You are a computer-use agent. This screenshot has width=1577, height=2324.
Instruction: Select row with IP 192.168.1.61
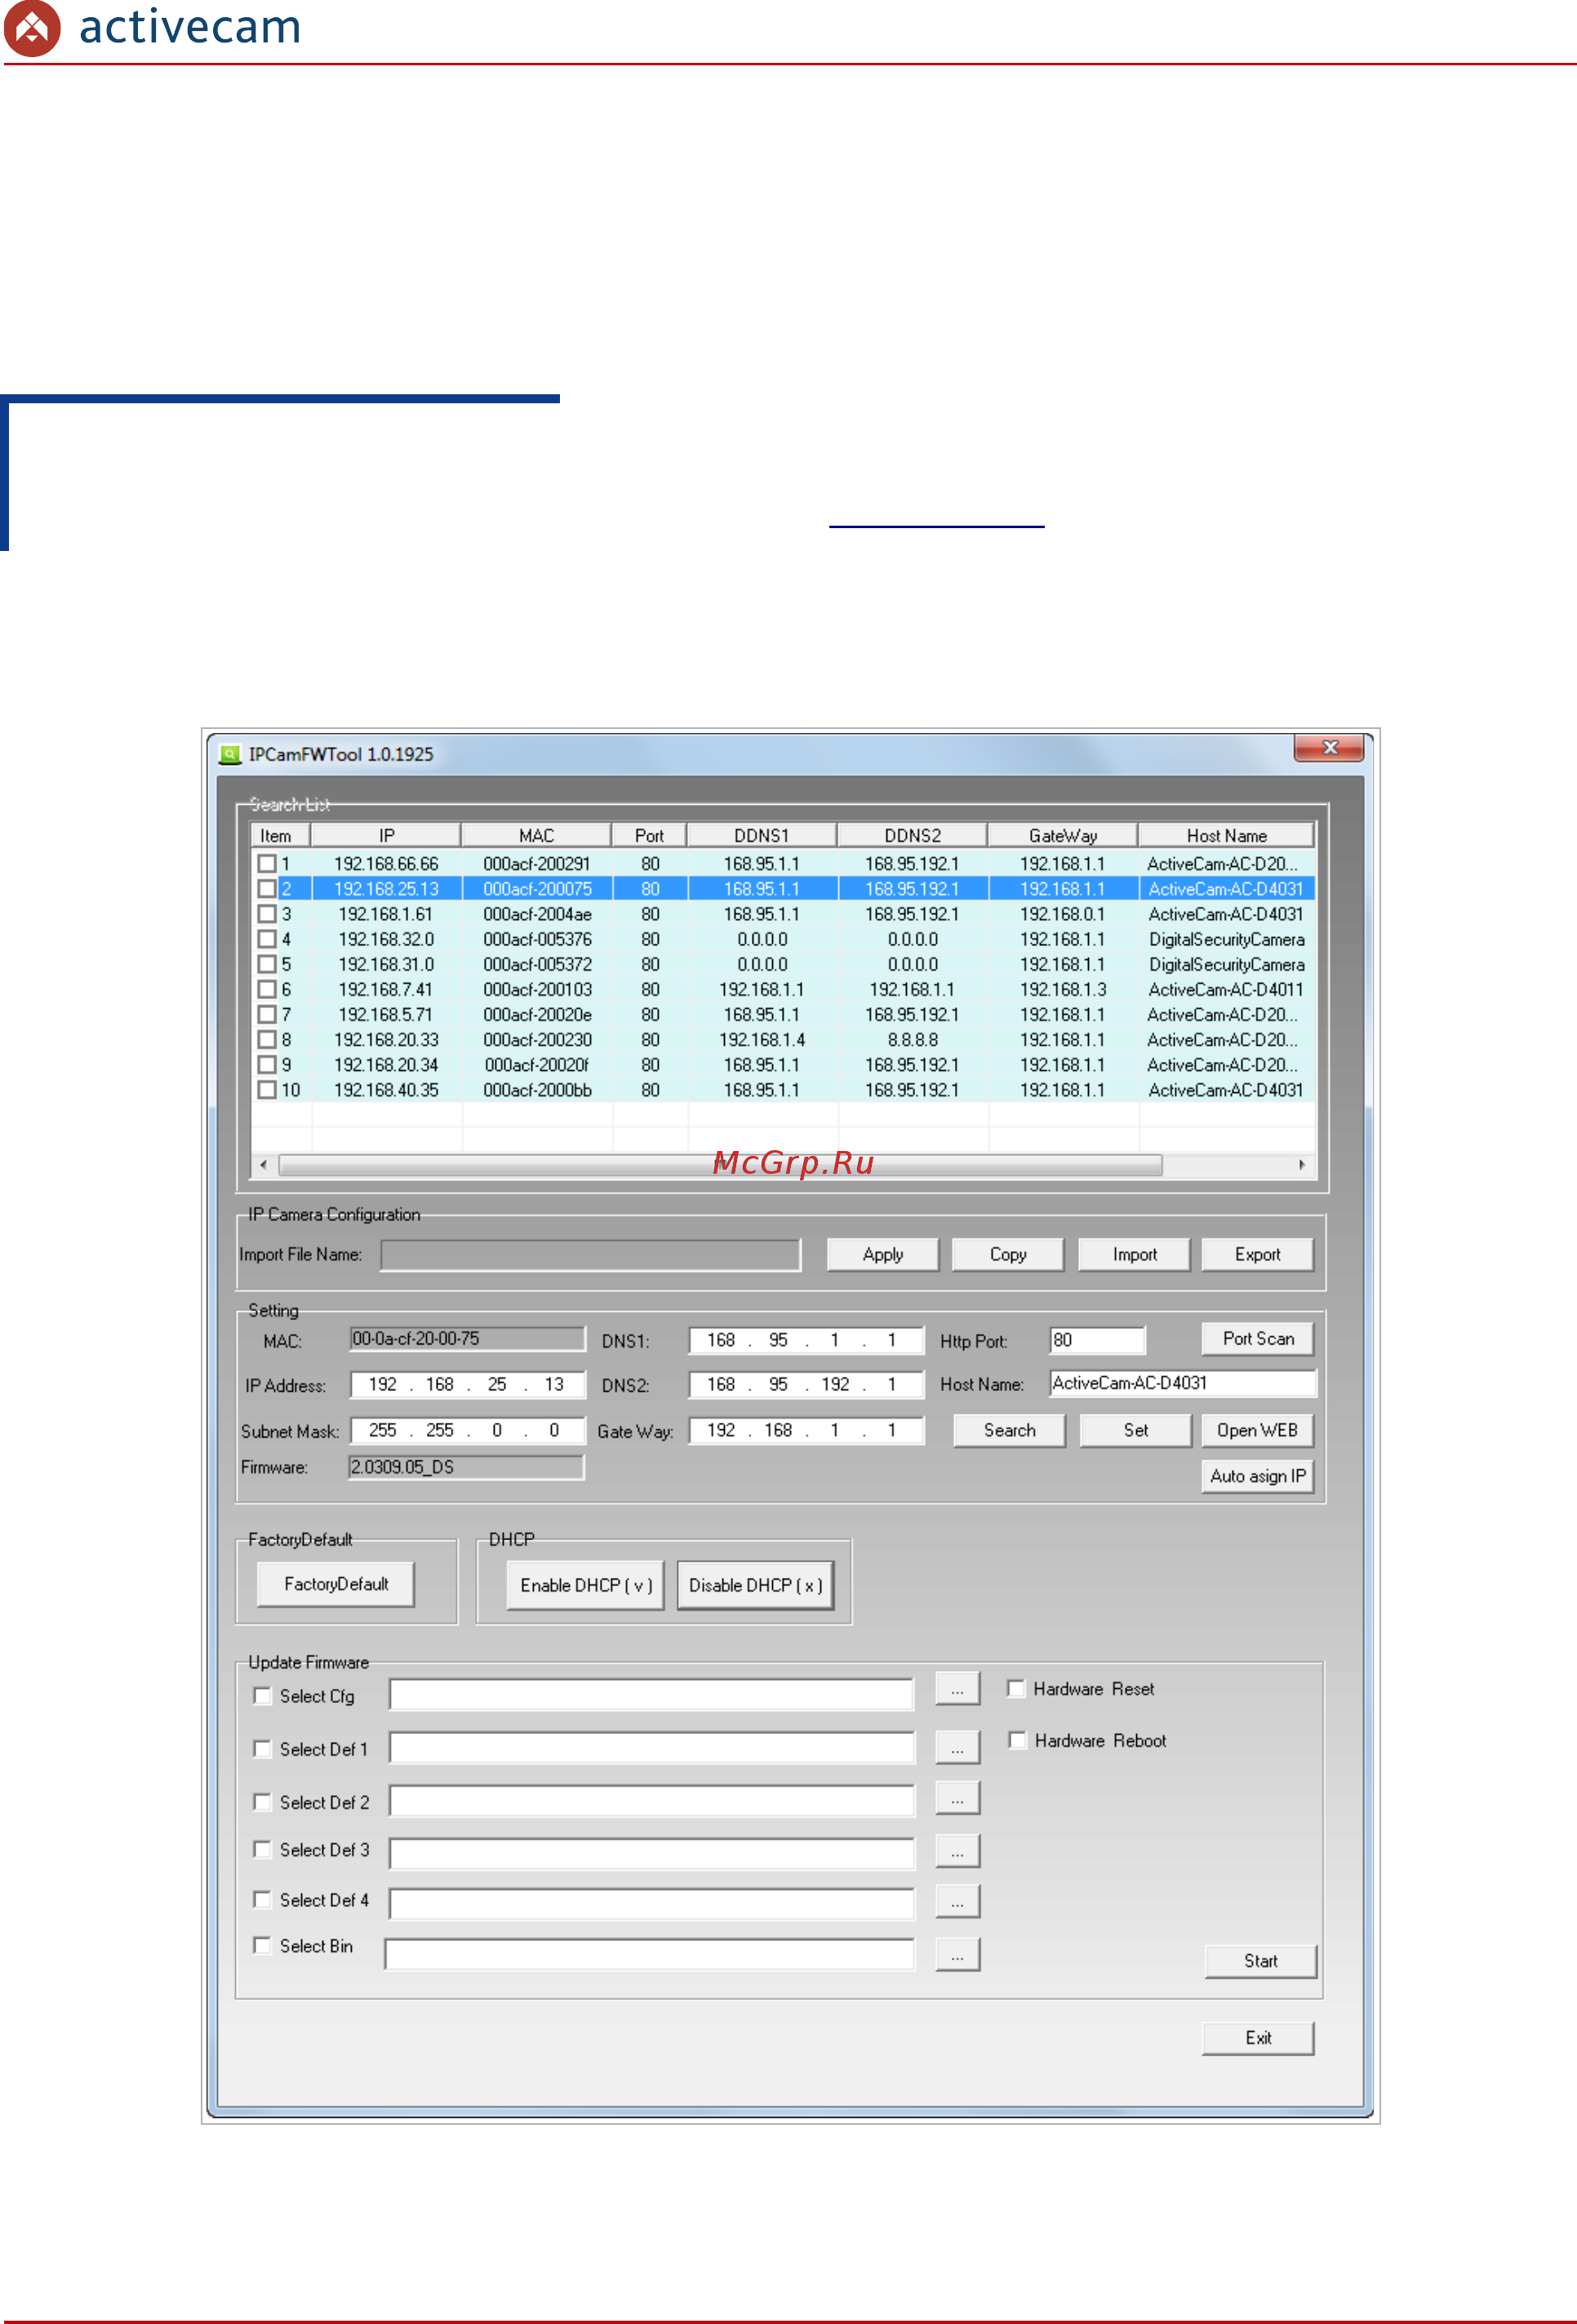pos(783,913)
